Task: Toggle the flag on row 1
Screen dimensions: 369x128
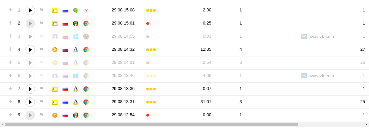Action: click(41, 10)
